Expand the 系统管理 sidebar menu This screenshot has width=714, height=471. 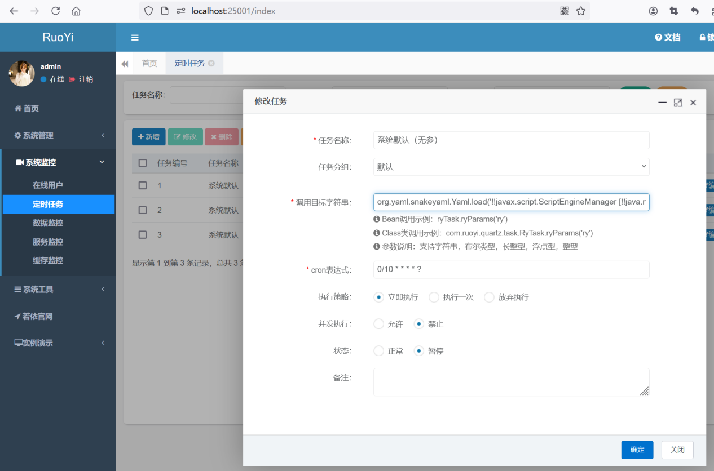58,135
